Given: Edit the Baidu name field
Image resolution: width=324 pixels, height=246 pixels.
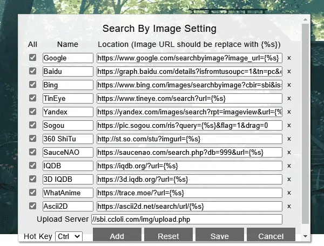Looking at the screenshot, I should [x=68, y=71].
